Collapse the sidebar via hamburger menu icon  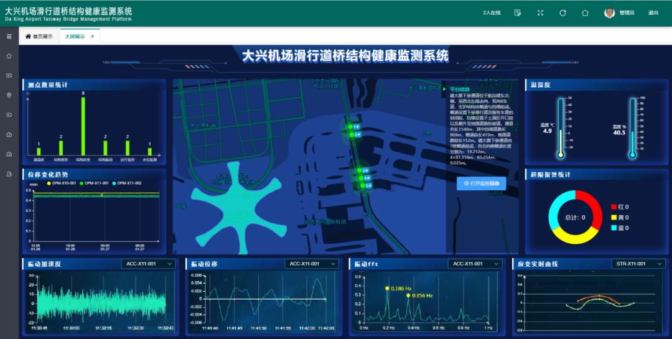[x=9, y=37]
